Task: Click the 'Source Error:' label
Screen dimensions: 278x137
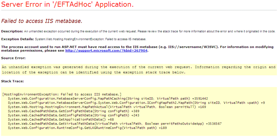Action: coord(13,58)
